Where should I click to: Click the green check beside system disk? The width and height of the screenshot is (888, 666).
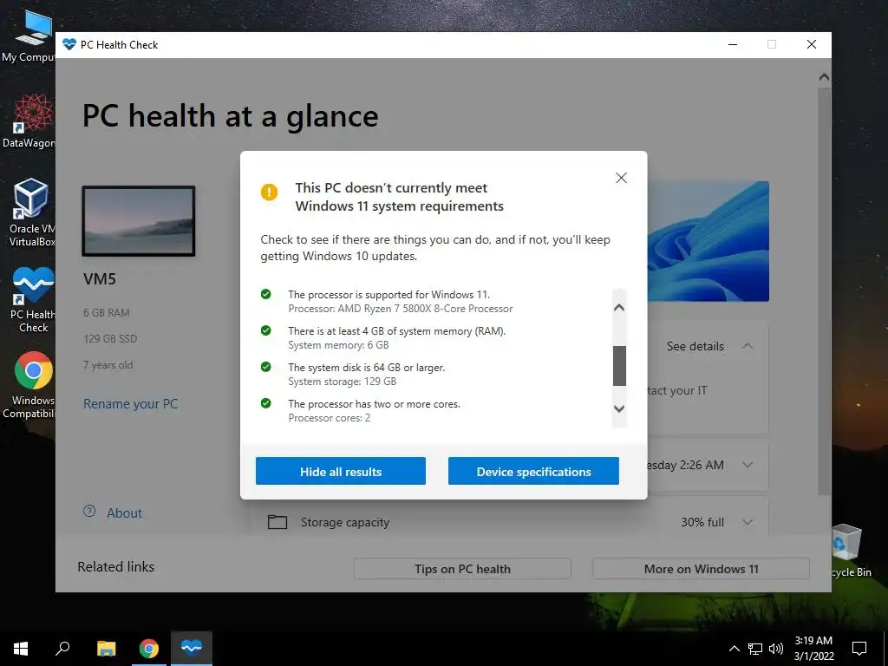[265, 367]
